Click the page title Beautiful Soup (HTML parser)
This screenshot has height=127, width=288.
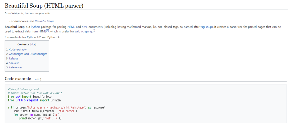coord(44,6)
